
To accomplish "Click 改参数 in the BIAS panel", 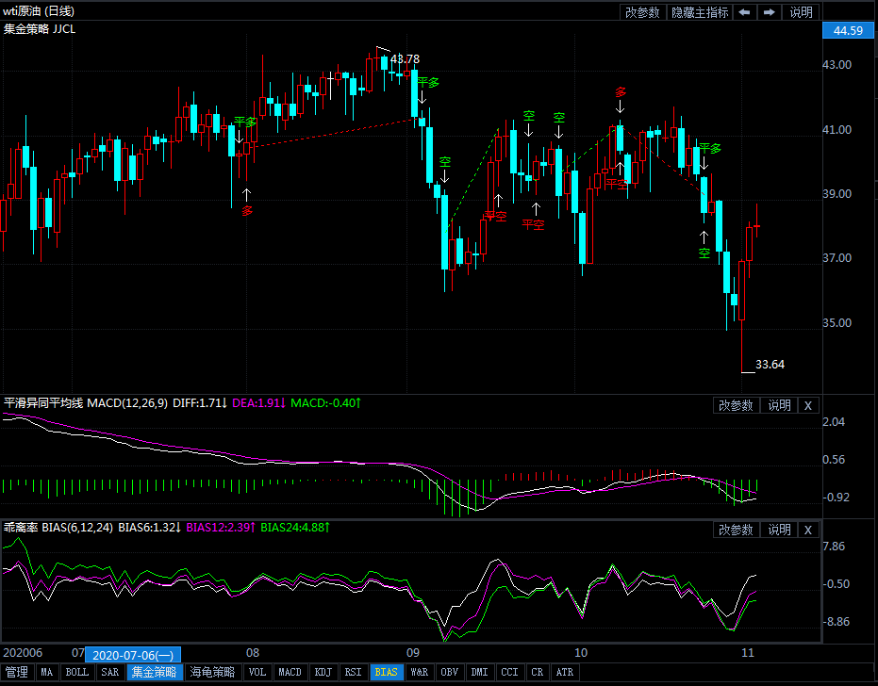I will point(737,530).
